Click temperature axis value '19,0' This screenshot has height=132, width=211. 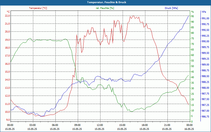coord(7,40)
